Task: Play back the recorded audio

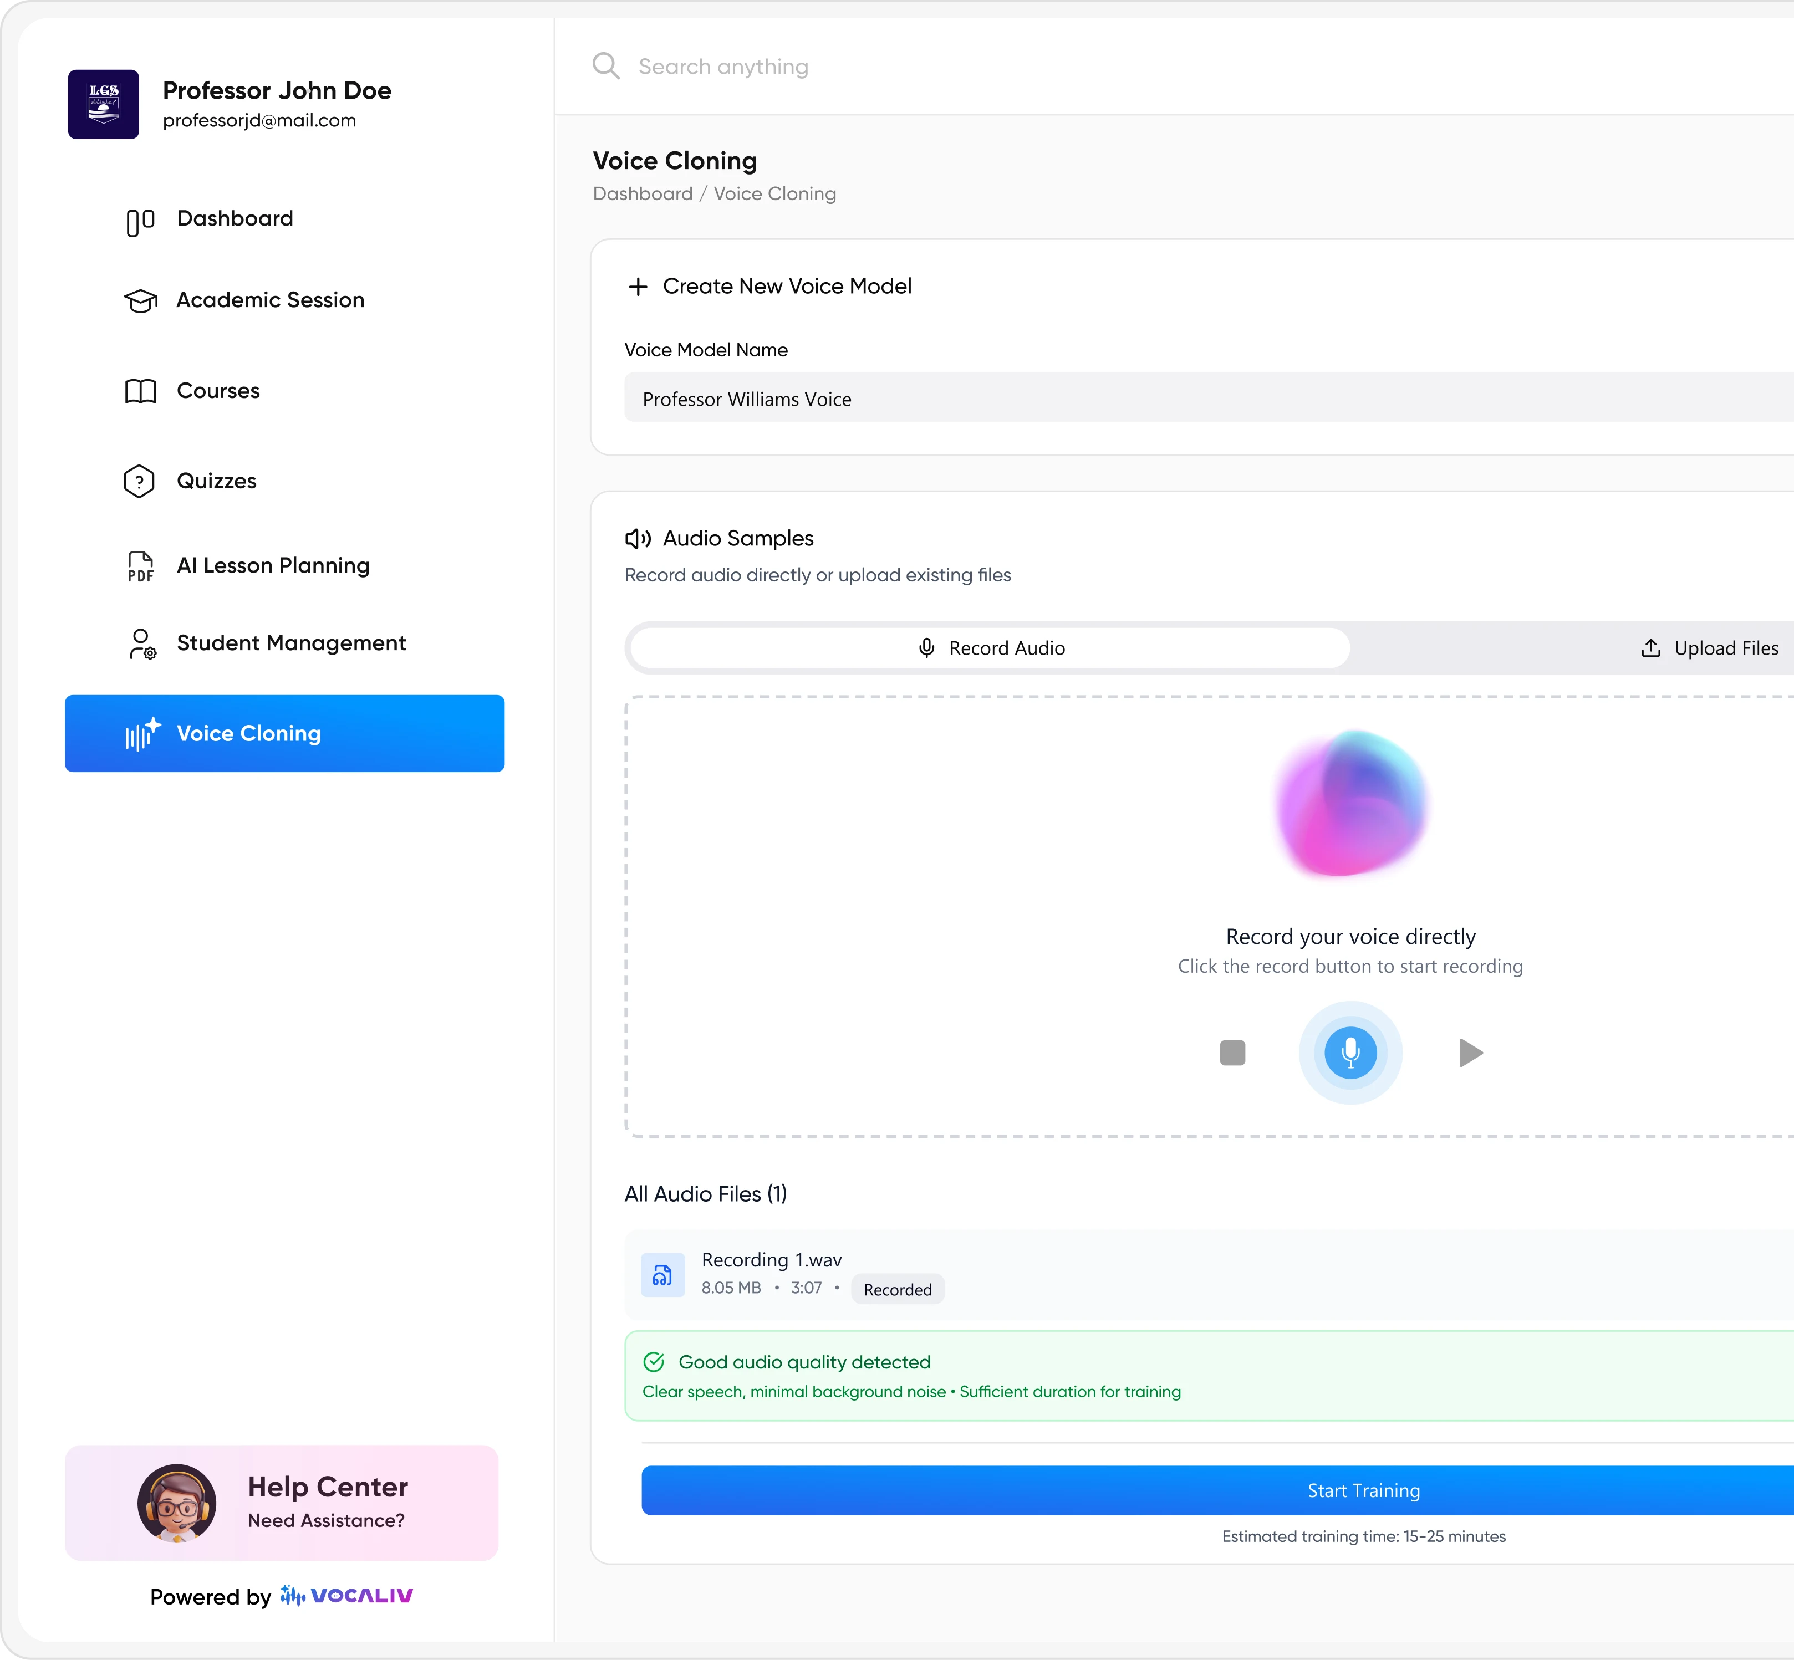Action: click(1470, 1053)
